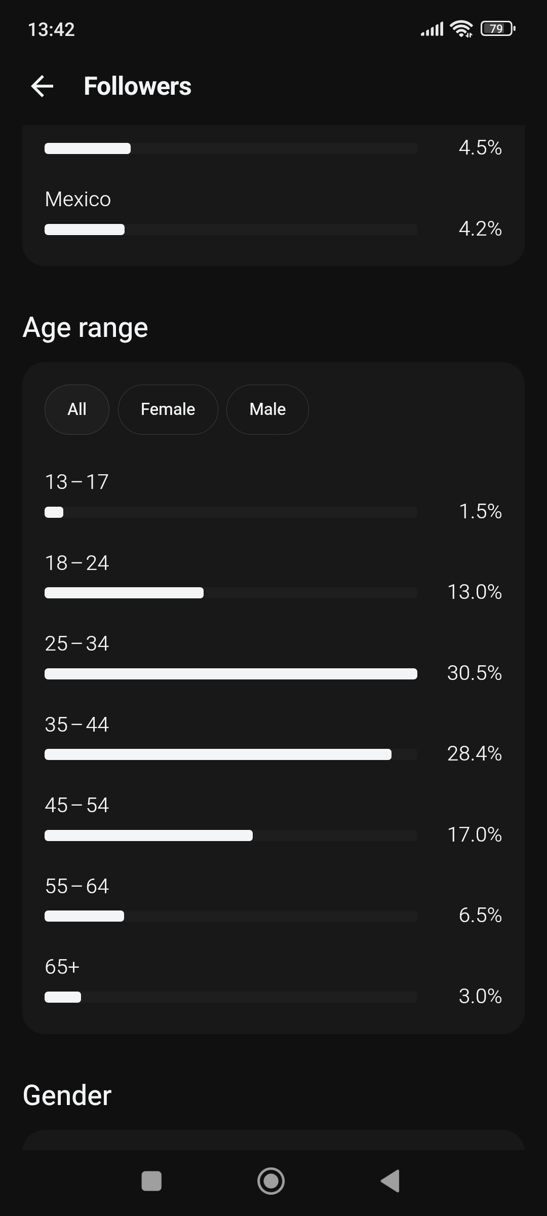Tap the Android back triangle button
Image resolution: width=547 pixels, height=1216 pixels.
pos(390,1181)
